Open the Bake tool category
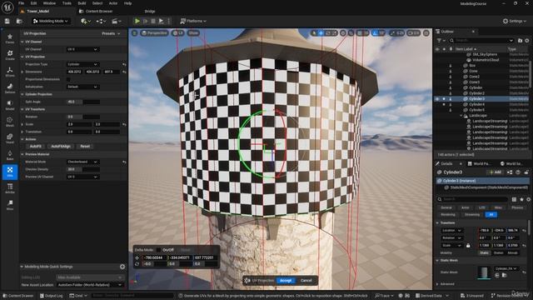Screen dimensions: 533x300 (x=10, y=155)
